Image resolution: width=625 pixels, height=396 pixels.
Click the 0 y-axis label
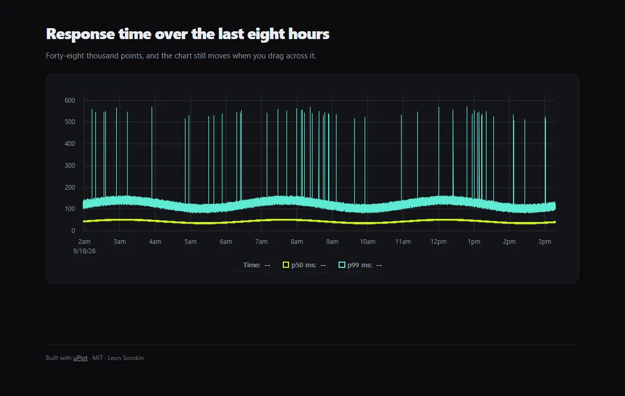(73, 231)
